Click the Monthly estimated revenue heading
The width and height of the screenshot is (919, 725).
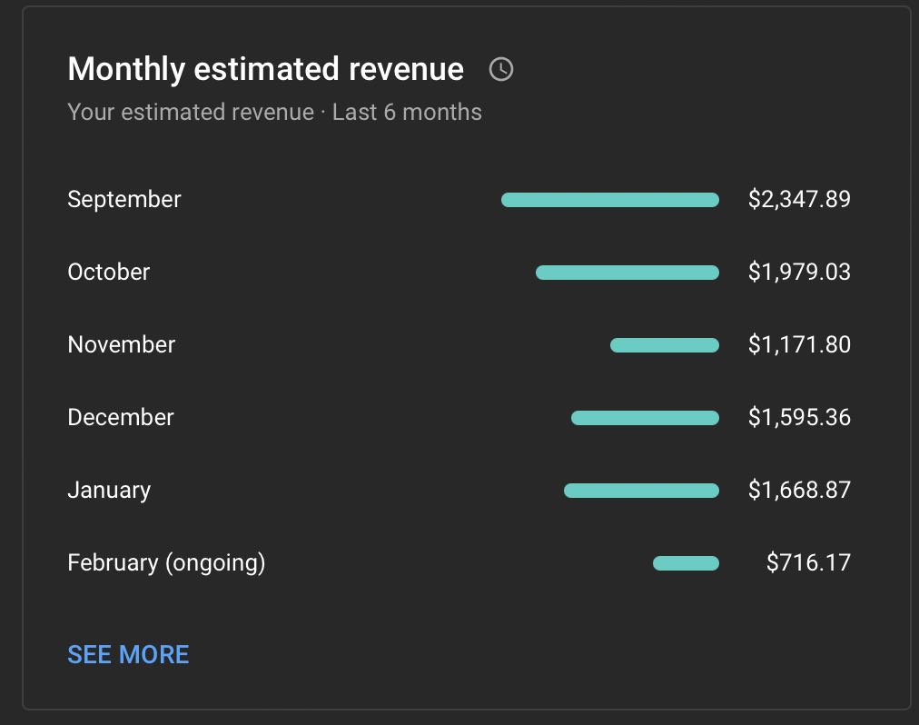click(265, 69)
